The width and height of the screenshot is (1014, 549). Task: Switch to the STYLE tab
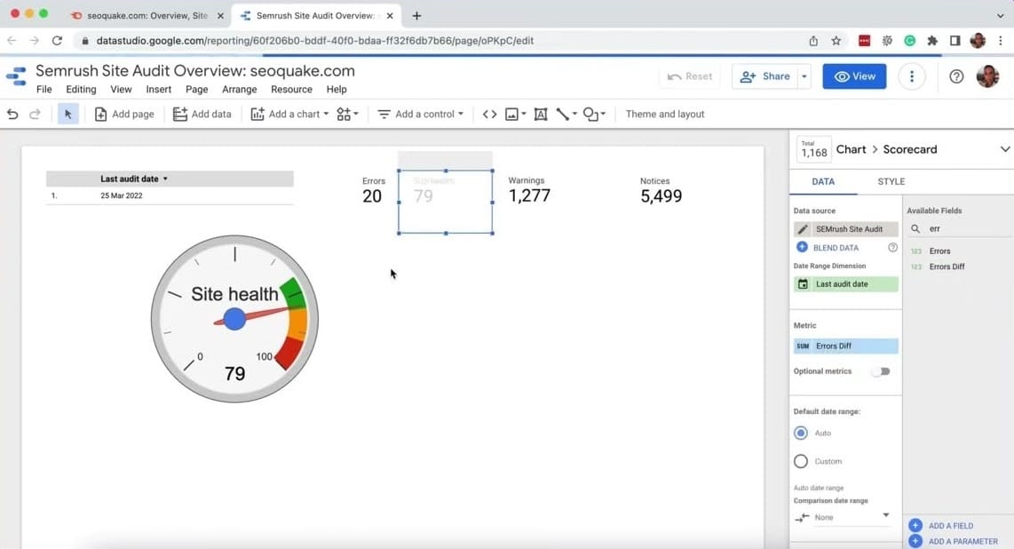point(891,182)
